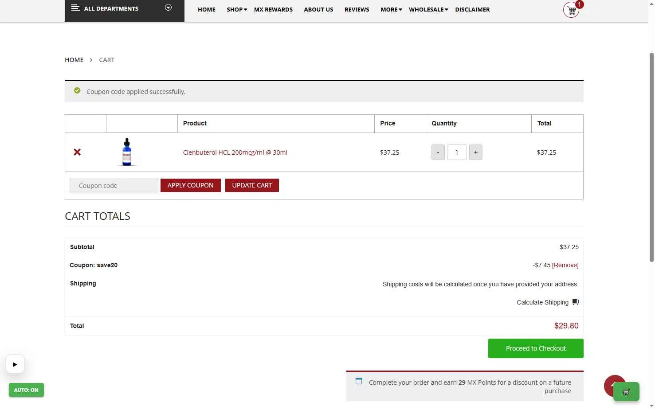Click the CART TOTALS heading
Viewport: 655px width, 410px height.
tap(98, 216)
